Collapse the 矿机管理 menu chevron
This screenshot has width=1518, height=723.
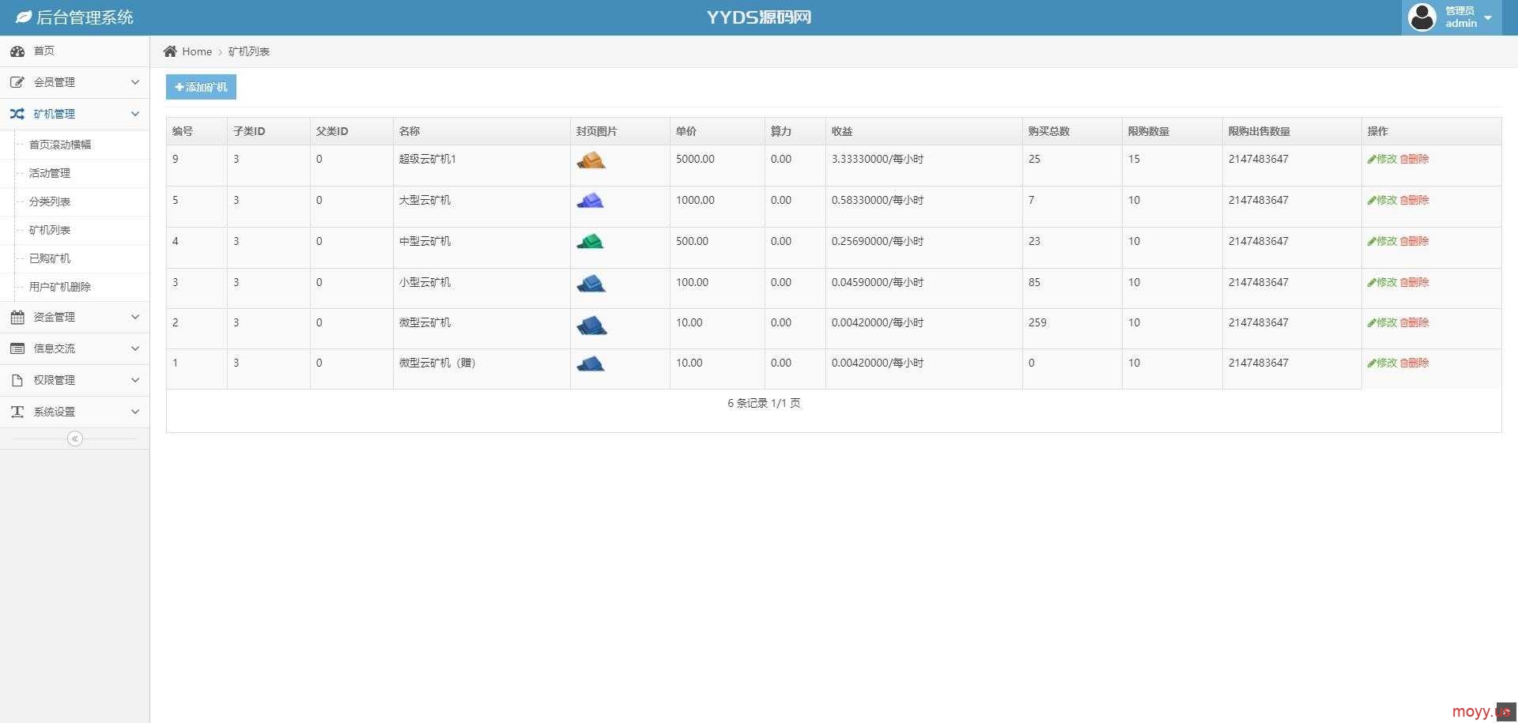tap(135, 114)
